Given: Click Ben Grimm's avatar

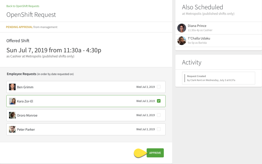Looking at the screenshot, I should pyautogui.click(x=12, y=87).
